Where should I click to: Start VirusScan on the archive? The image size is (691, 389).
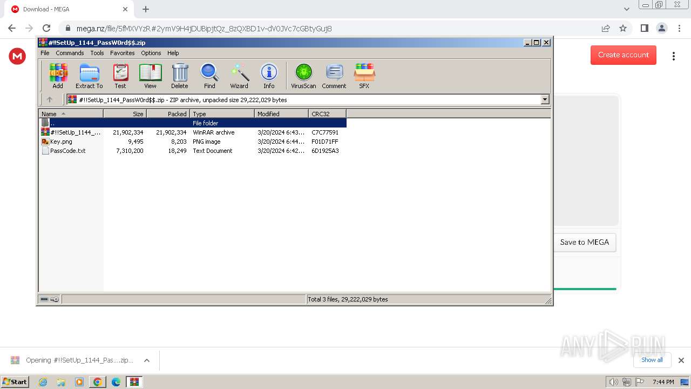(x=303, y=76)
